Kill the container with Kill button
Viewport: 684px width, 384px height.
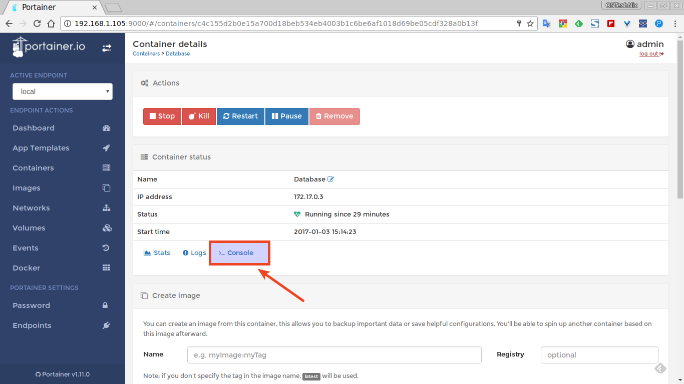pyautogui.click(x=199, y=116)
